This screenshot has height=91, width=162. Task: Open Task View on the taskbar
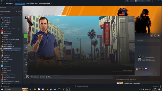30,89
